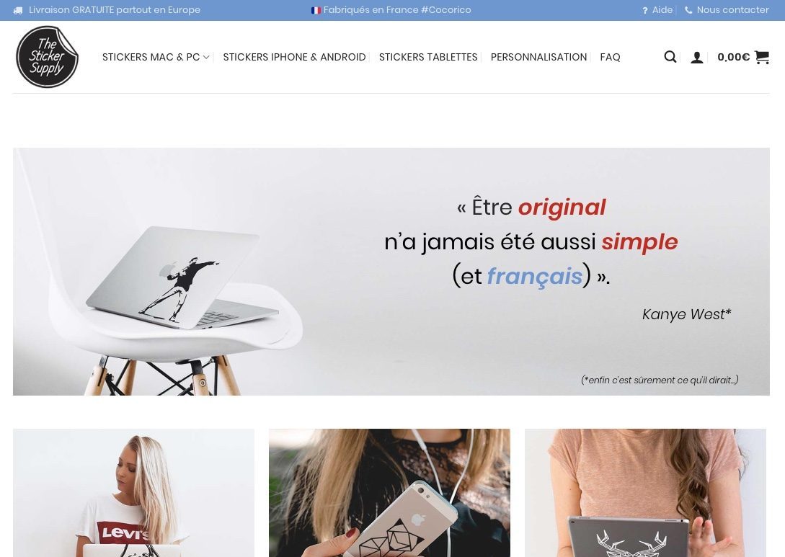The image size is (785, 557).
Task: Go to Stickers Tablettes
Action: coord(428,57)
